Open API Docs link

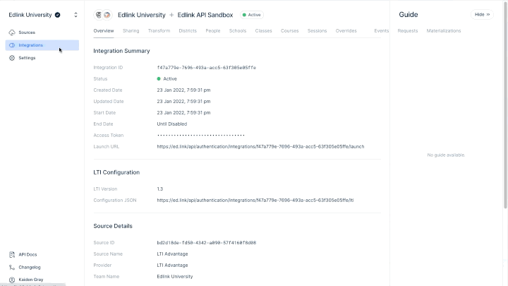28,254
